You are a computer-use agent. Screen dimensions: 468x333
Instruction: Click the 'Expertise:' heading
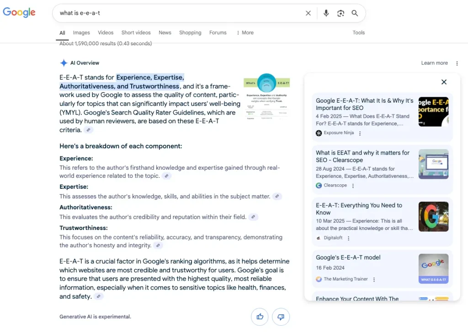tap(74, 187)
